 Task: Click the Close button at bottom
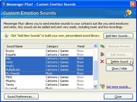click(x=118, y=97)
